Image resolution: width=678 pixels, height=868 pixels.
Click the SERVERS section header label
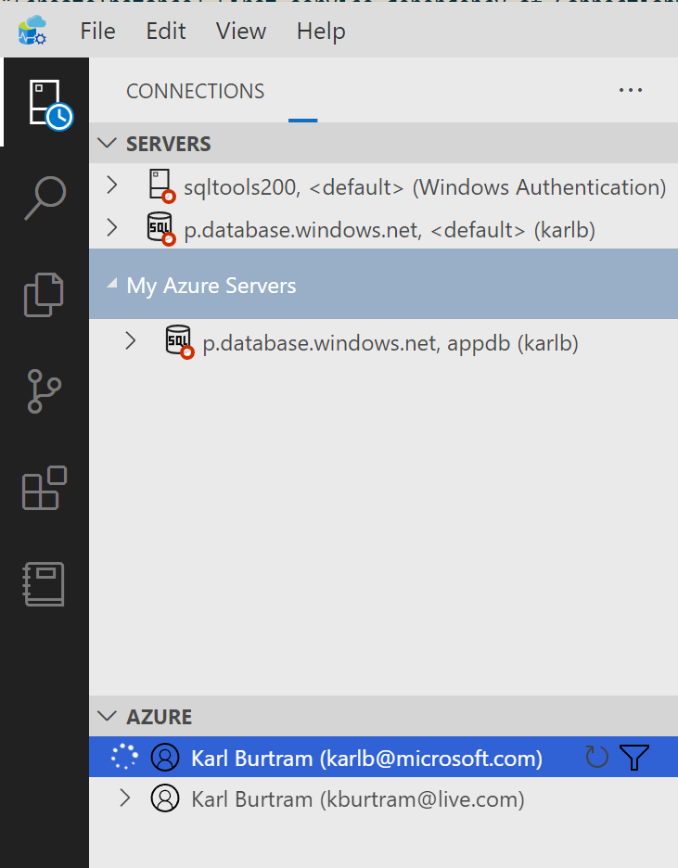click(168, 144)
